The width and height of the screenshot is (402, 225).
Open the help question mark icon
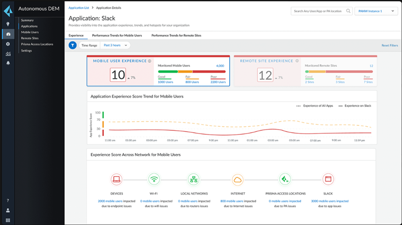8,201
